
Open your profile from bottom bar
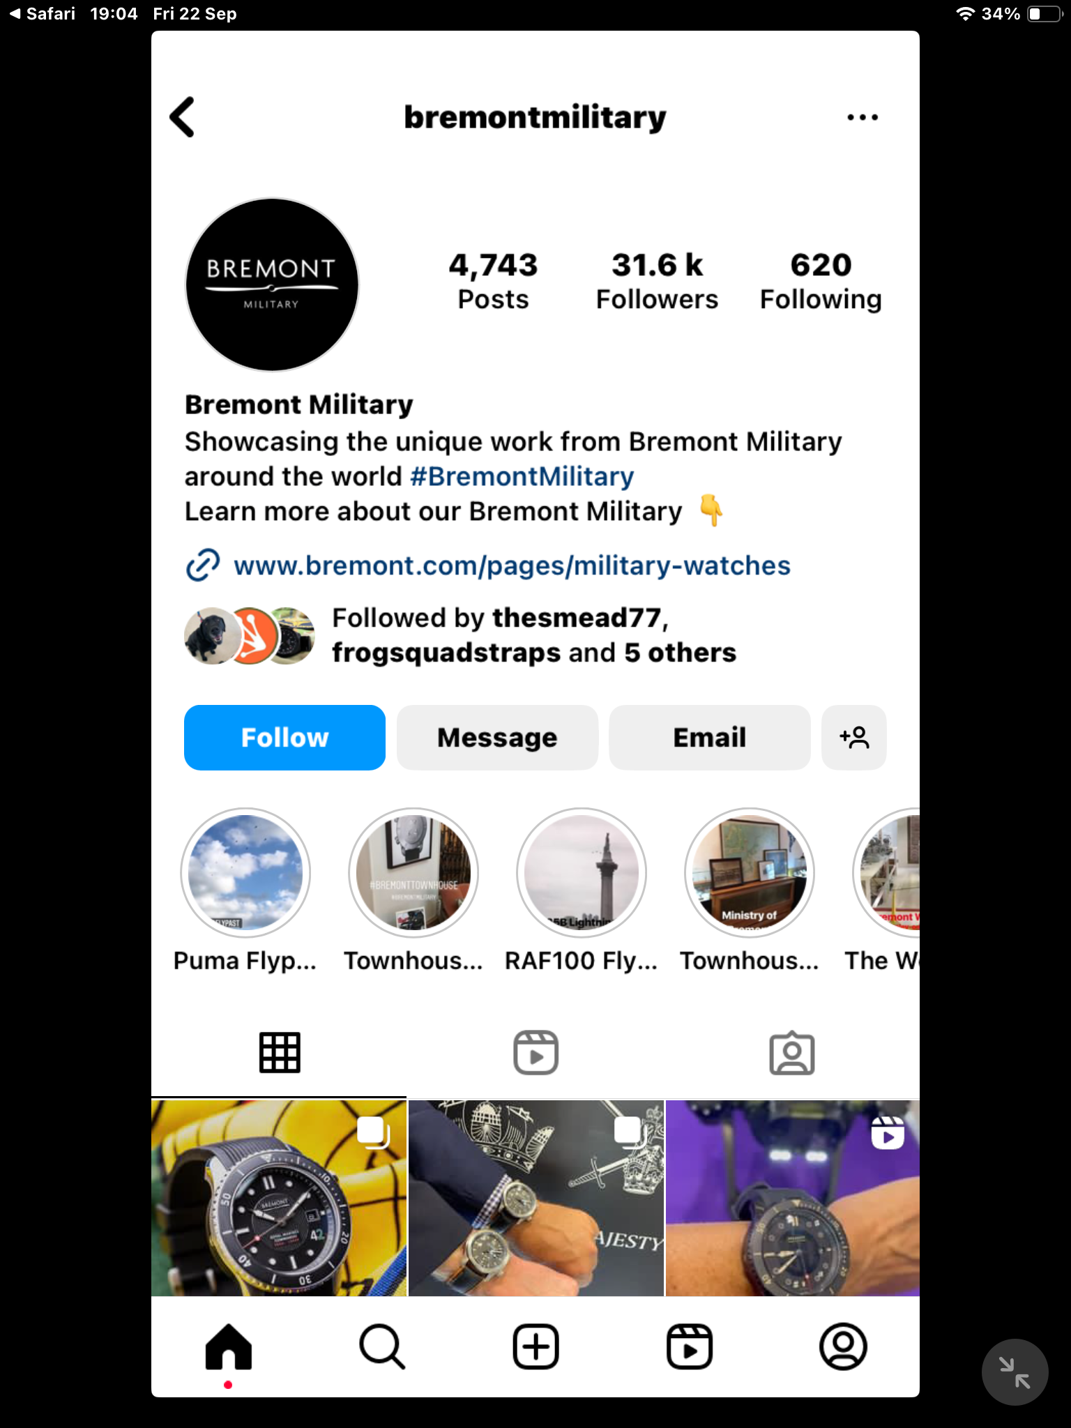point(843,1346)
